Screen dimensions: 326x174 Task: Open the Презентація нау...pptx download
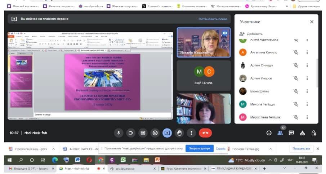click(28, 149)
